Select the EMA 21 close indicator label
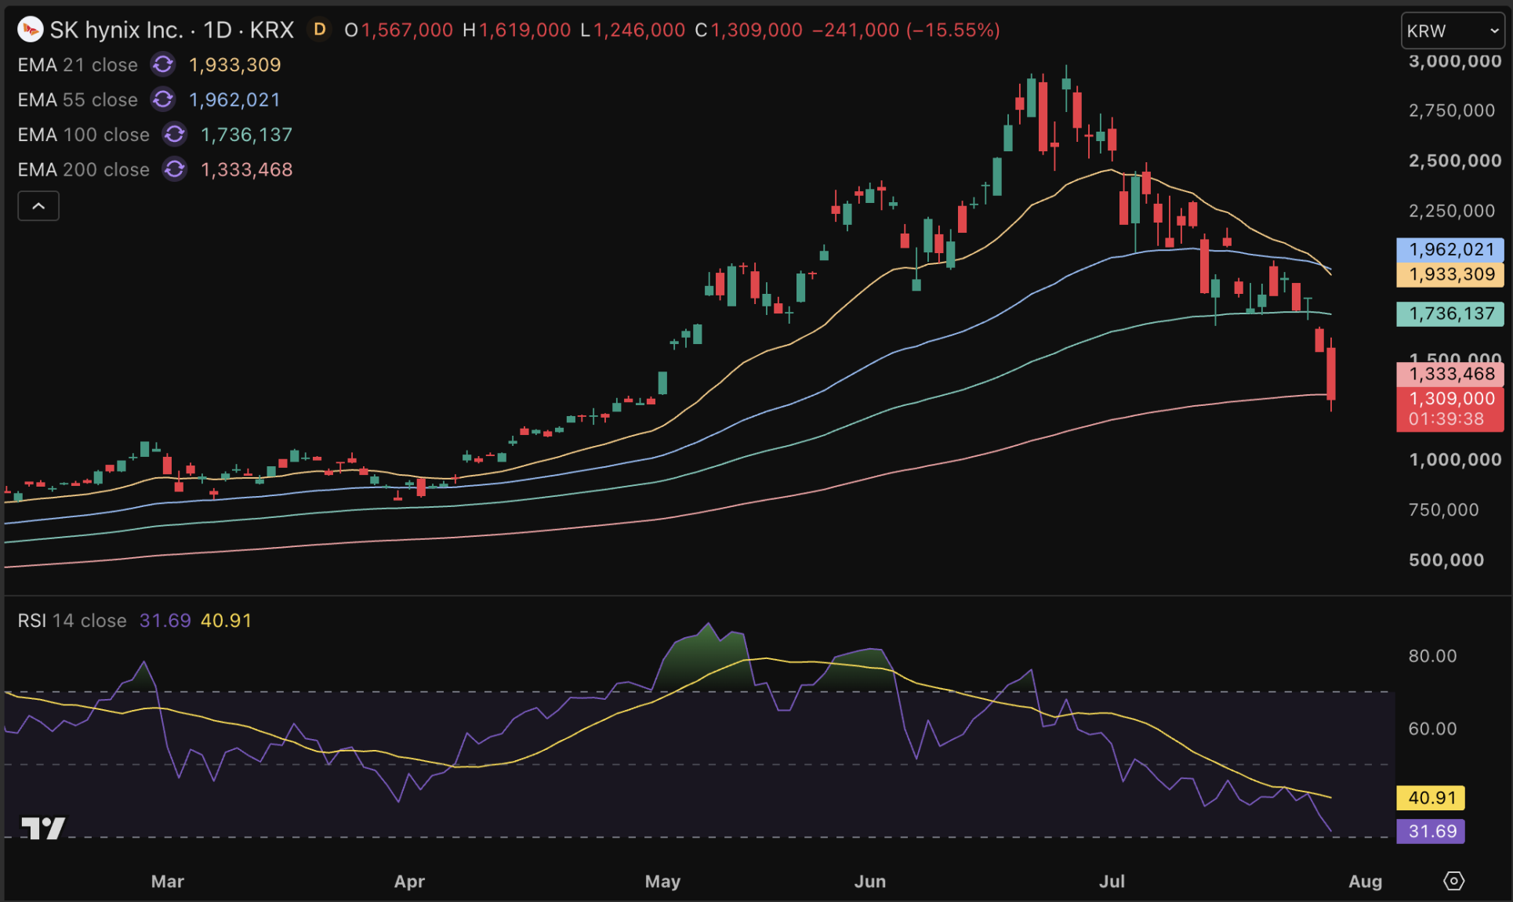1513x902 pixels. pyautogui.click(x=78, y=65)
